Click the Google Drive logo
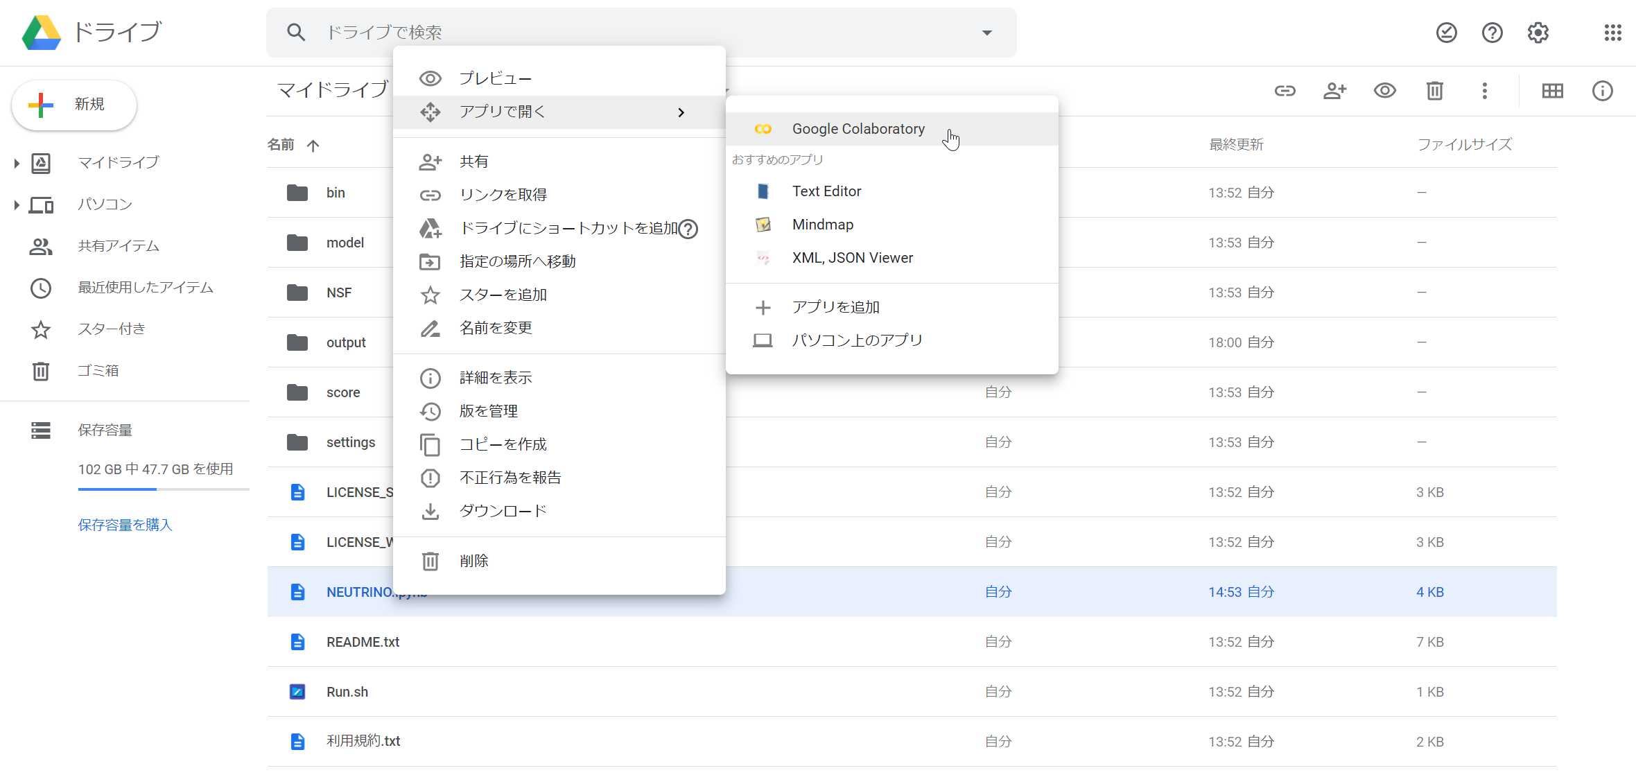Screen dimensions: 1636x784 (x=42, y=33)
